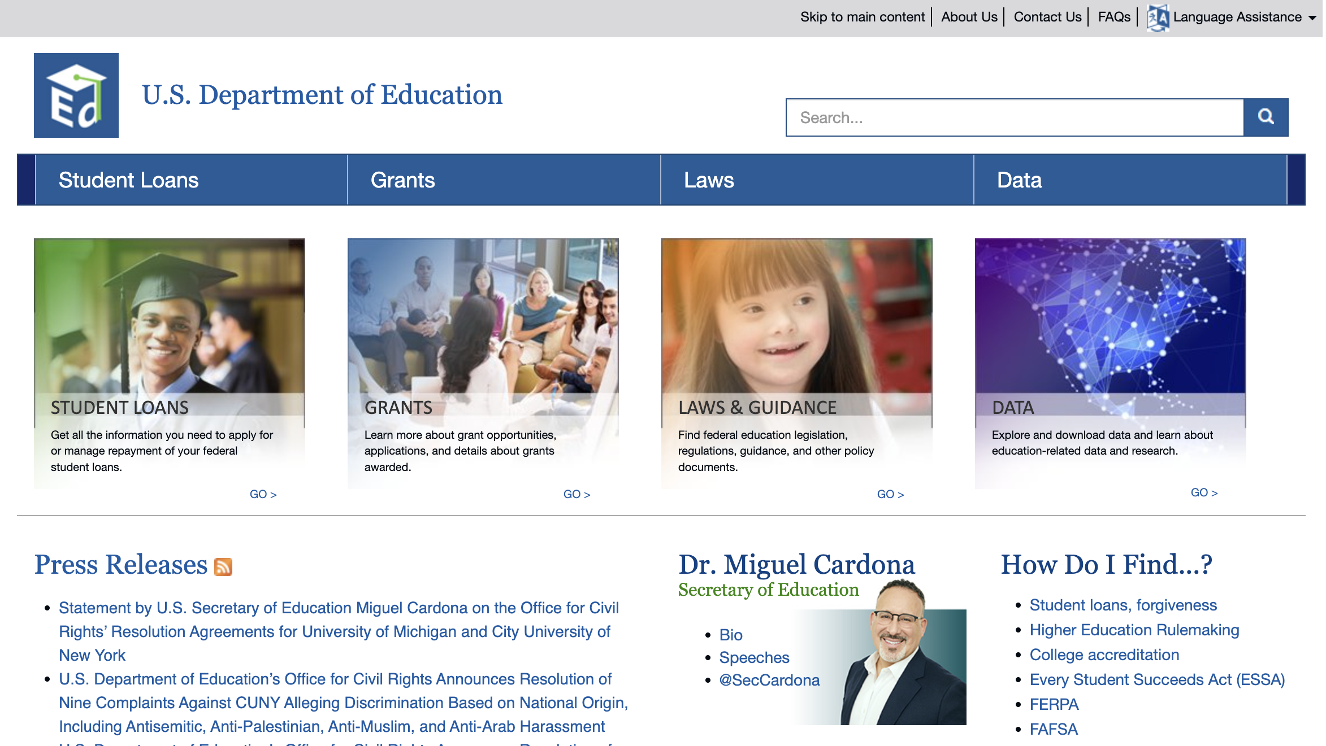Open the Press Releases RSS feed icon
Image resolution: width=1326 pixels, height=746 pixels.
click(x=223, y=566)
